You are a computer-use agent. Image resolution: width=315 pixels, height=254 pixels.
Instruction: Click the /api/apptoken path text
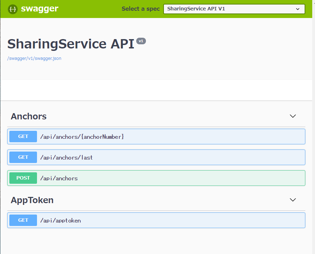click(x=61, y=221)
